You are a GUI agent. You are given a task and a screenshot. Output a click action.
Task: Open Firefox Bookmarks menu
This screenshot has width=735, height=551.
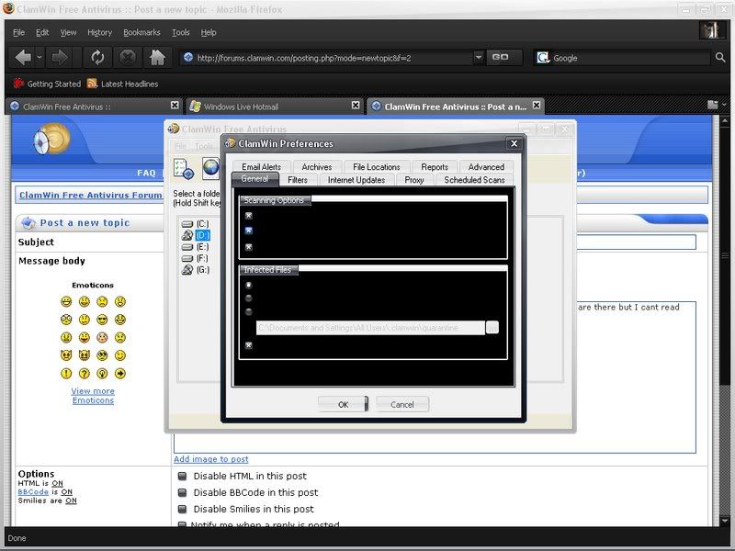pos(141,32)
